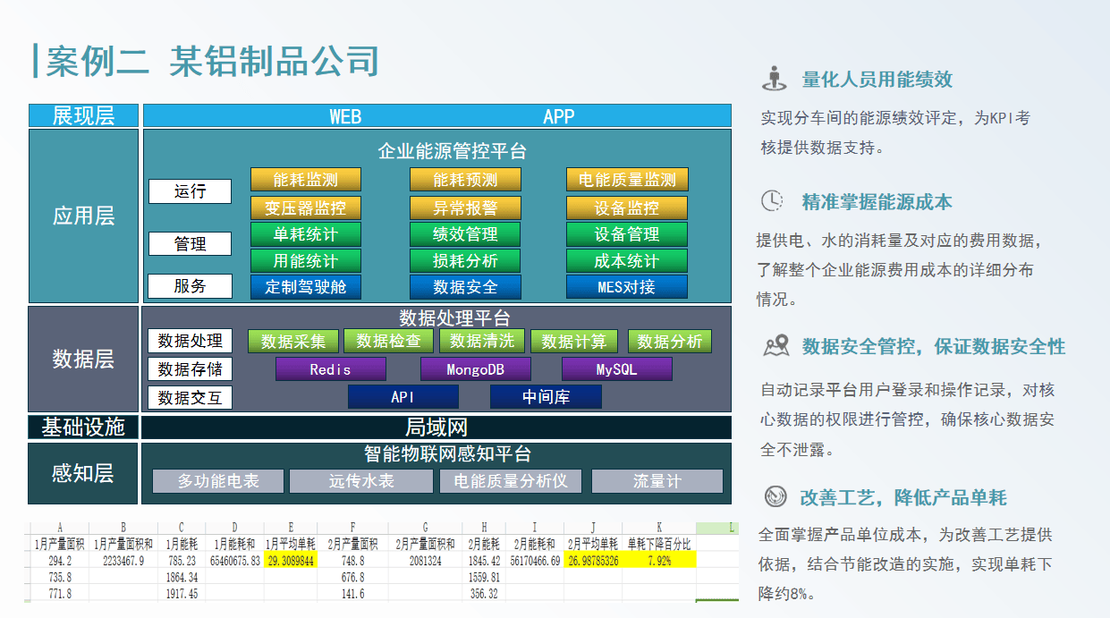The image size is (1110, 618).
Task: Select column header L in spreadsheet
Action: click(x=717, y=528)
